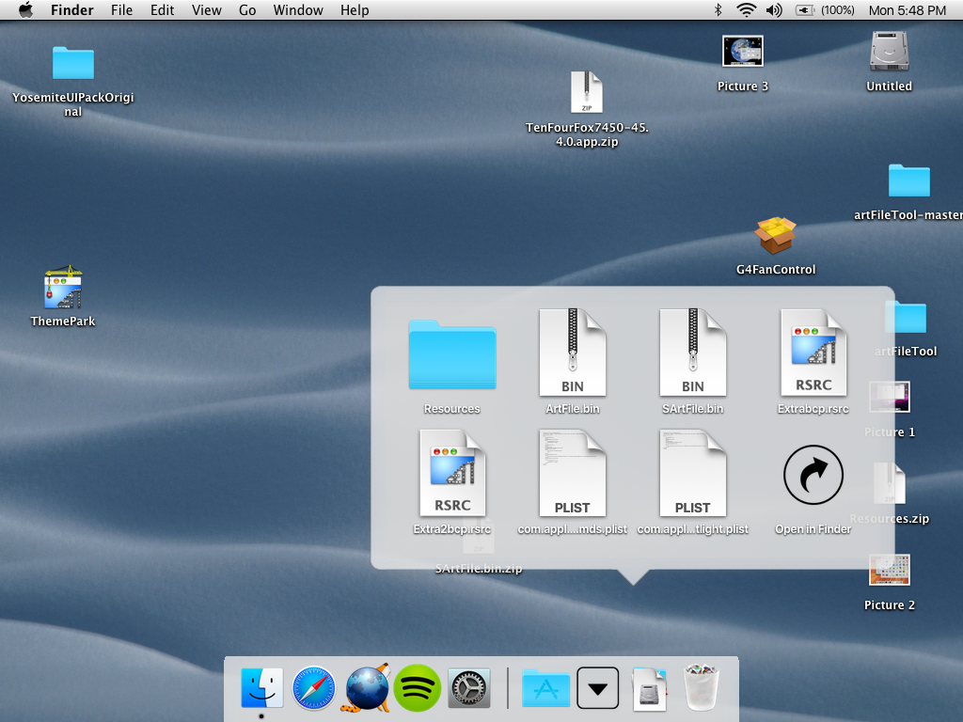963x722 pixels.
Task: Click the Bluetooth status icon
Action: (x=718, y=9)
